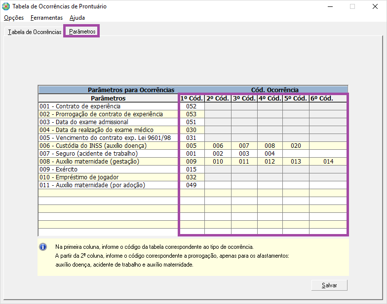Click cell 031 for Vencimento do contrato
Viewport: 387px width, 304px height.
(192, 138)
